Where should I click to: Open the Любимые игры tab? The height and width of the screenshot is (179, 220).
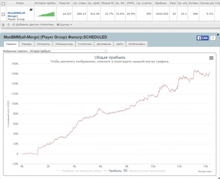(64, 44)
